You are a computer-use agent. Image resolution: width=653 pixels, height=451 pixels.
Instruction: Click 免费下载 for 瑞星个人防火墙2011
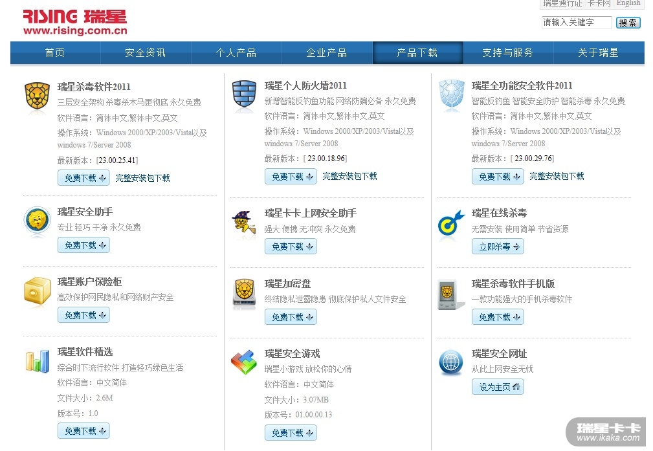click(x=291, y=177)
